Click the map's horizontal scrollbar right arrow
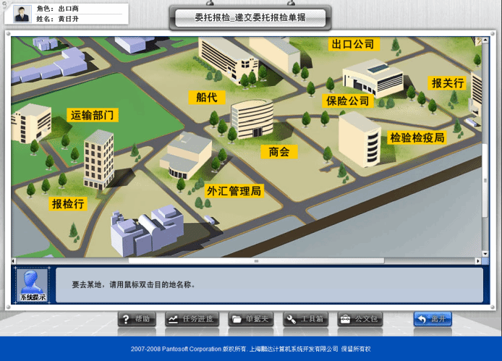Image resolution: width=502 pixels, height=361 pixels. coord(477,260)
